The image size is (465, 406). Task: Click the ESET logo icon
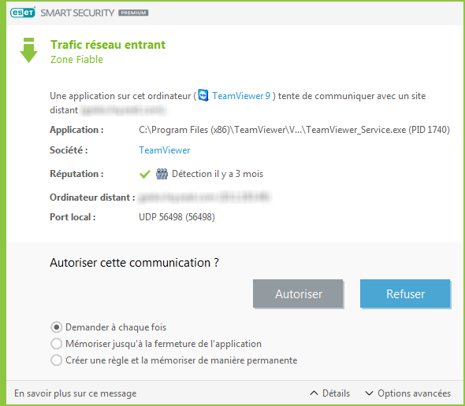pos(23,13)
